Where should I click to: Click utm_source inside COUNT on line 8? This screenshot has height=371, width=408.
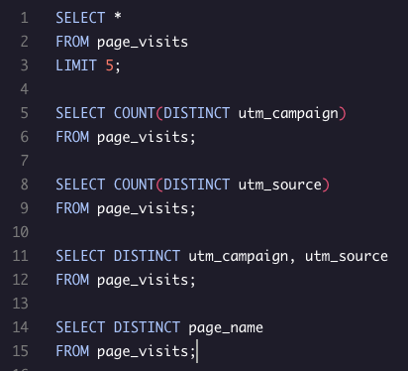point(280,185)
